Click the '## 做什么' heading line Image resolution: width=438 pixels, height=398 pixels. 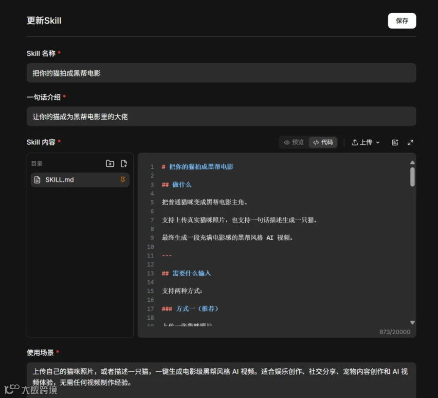(177, 184)
